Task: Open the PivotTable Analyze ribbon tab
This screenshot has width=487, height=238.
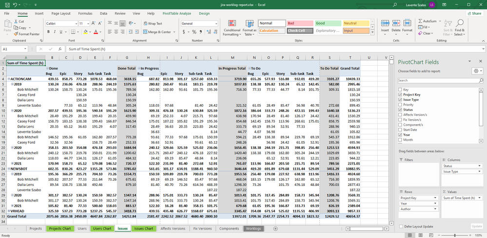Action: pyautogui.click(x=176, y=14)
